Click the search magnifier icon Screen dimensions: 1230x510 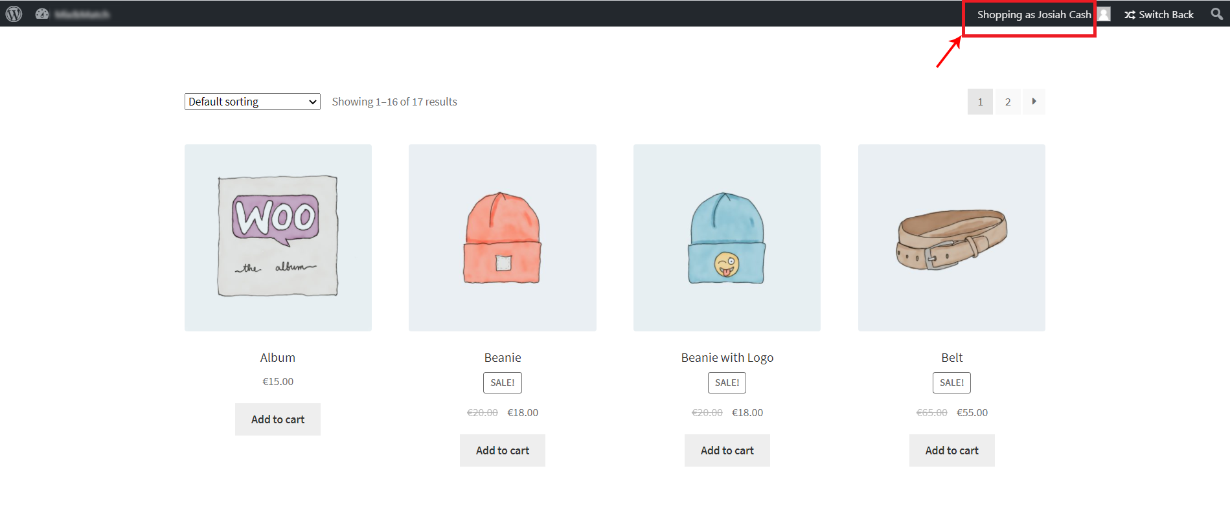(x=1217, y=14)
